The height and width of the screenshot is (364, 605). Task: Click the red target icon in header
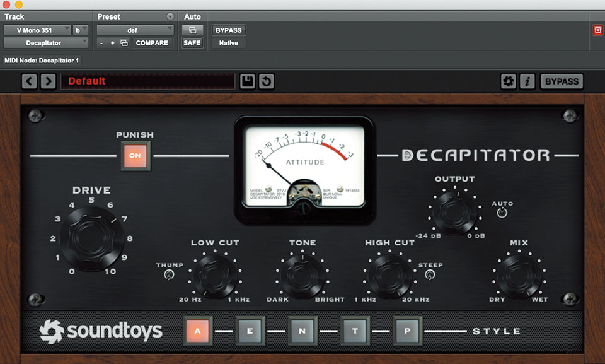pos(597,30)
